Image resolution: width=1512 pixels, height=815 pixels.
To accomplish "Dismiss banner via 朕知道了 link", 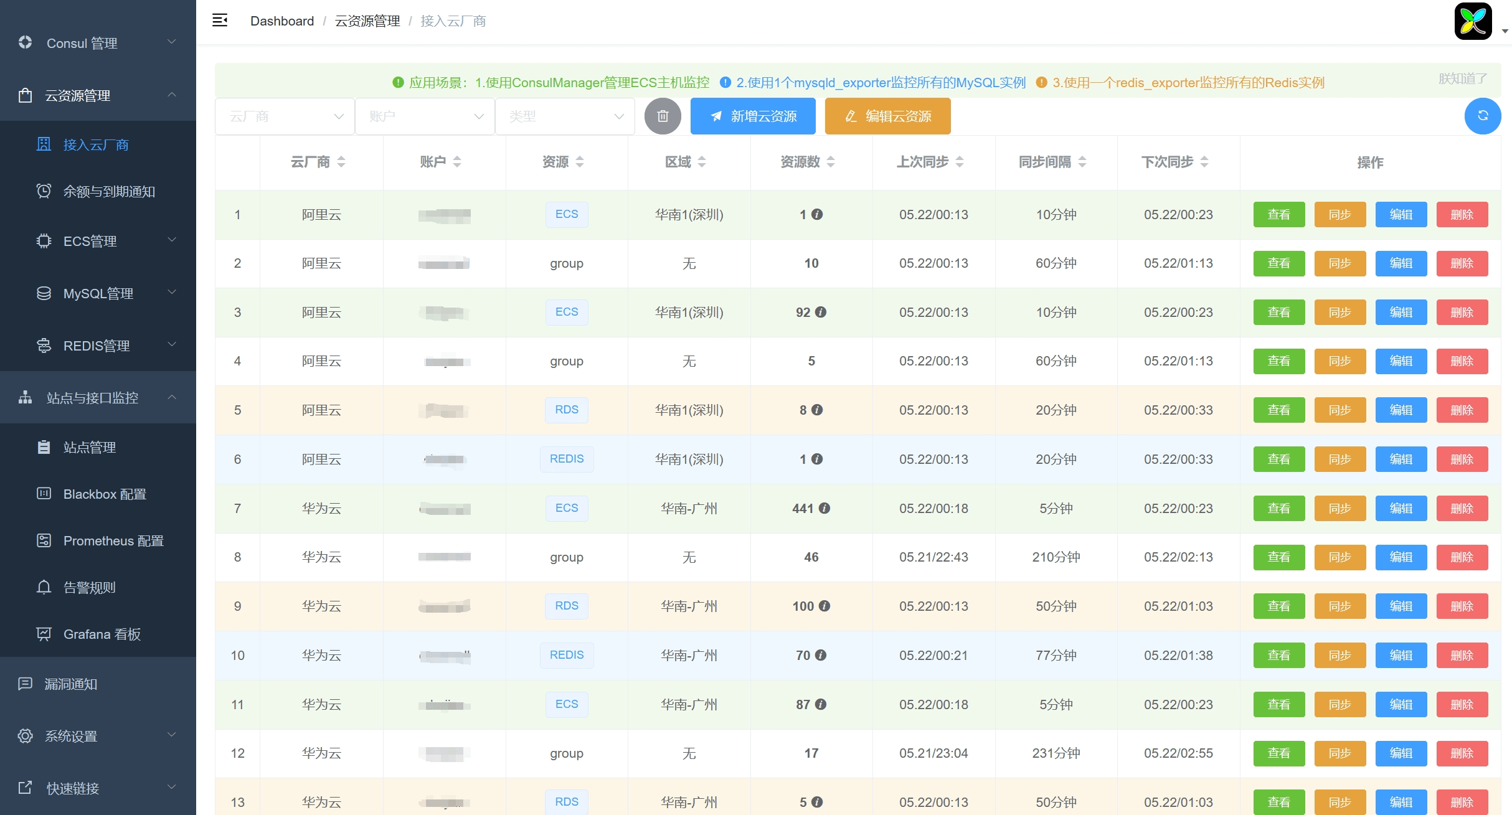I will [x=1462, y=78].
